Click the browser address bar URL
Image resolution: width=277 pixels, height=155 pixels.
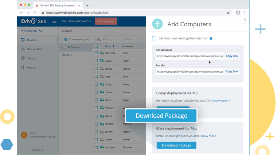tap(77, 13)
